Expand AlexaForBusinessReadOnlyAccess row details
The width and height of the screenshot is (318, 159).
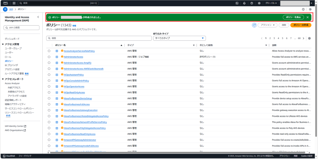pyautogui.click(x=57, y=134)
